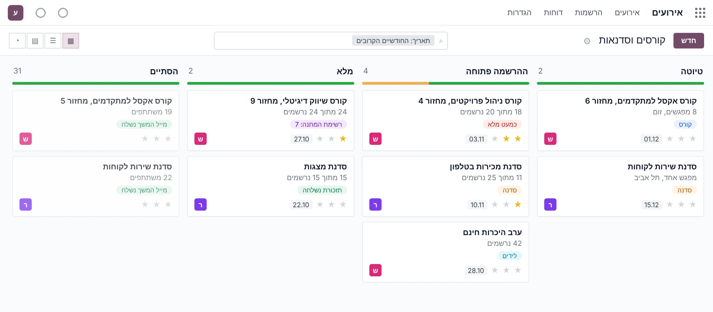Toggle second star on קורס ניהול פרויקטים card
713x312 pixels.
click(506, 139)
